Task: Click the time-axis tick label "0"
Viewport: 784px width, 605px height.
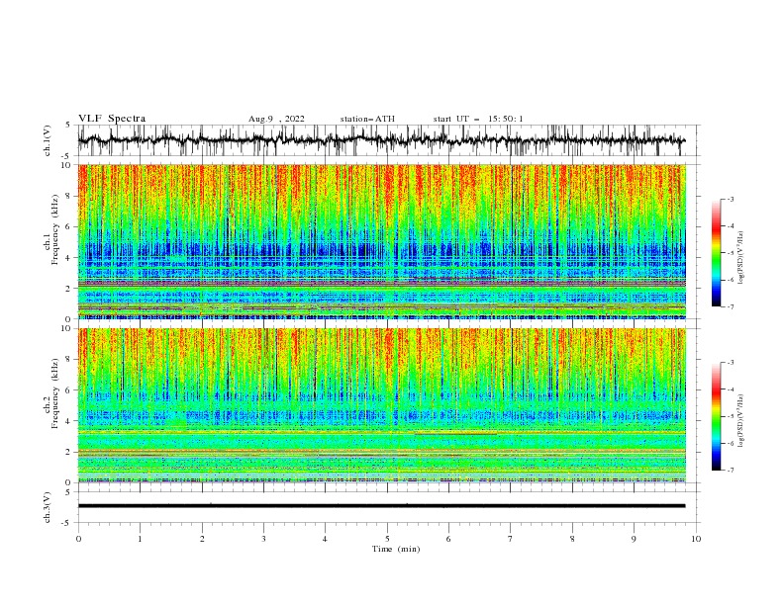Action: (78, 539)
